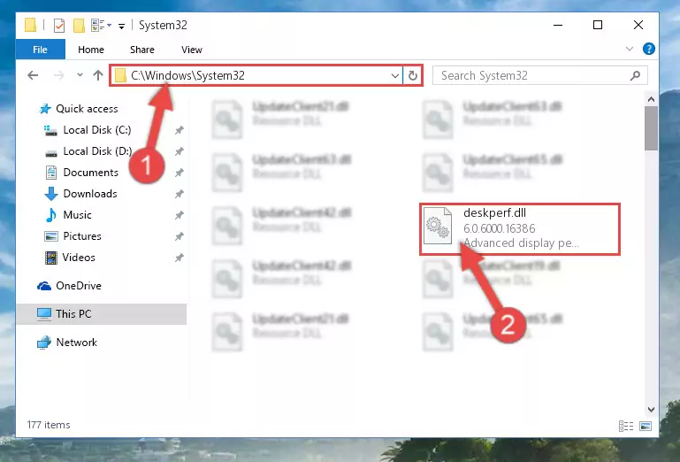The image size is (680, 462).
Task: Switch to the Share ribbon tab
Action: (142, 50)
